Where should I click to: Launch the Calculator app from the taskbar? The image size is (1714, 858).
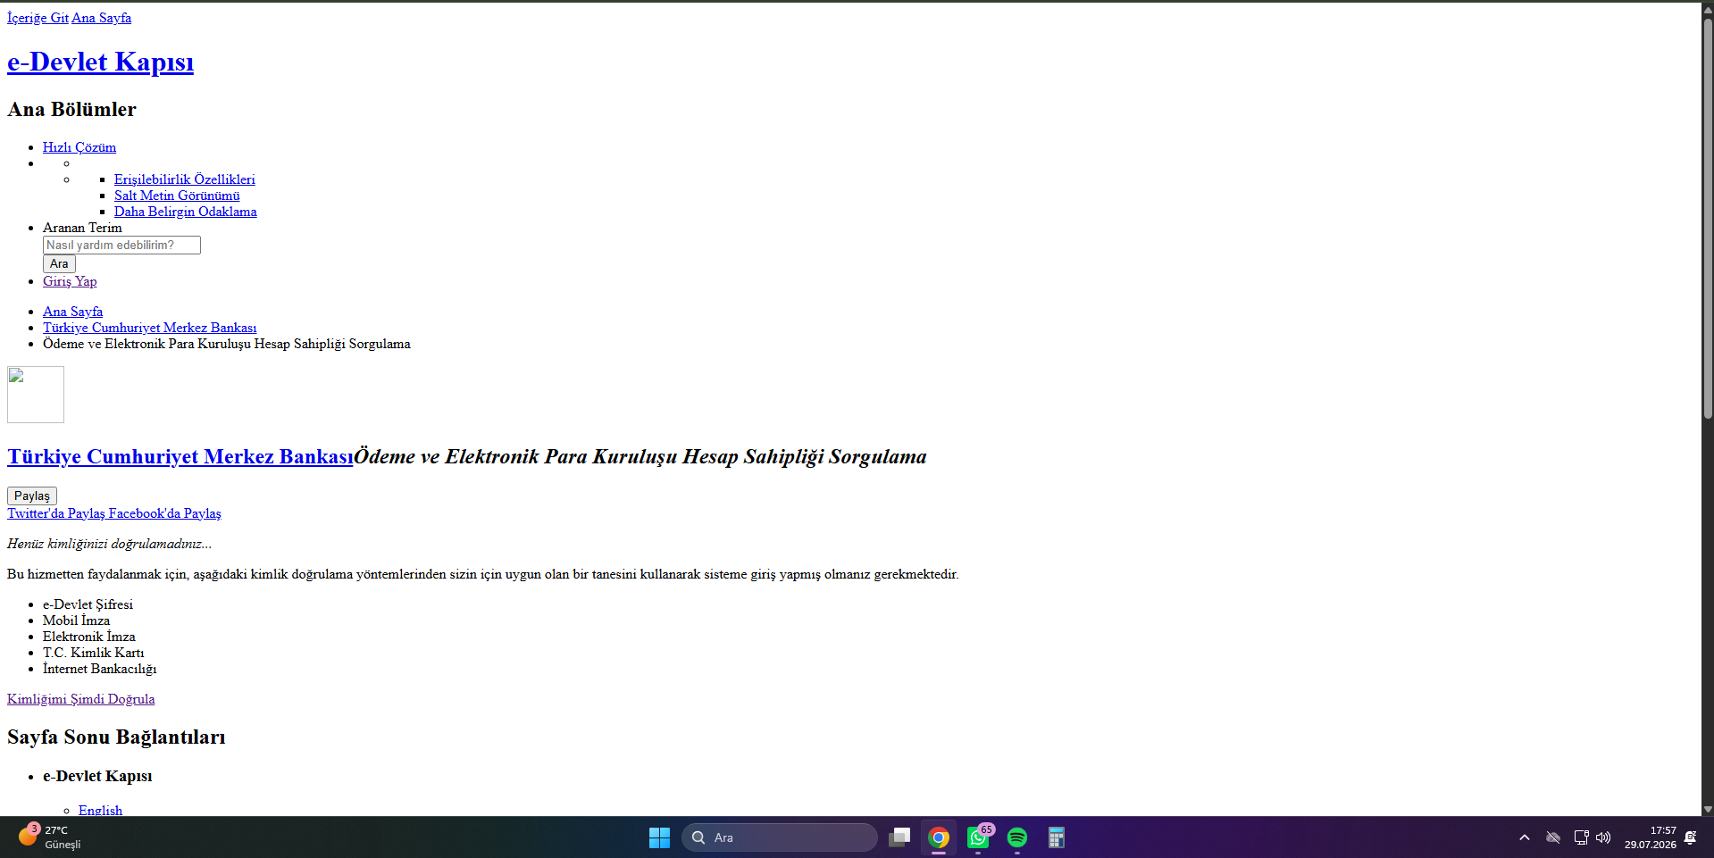click(x=1057, y=837)
